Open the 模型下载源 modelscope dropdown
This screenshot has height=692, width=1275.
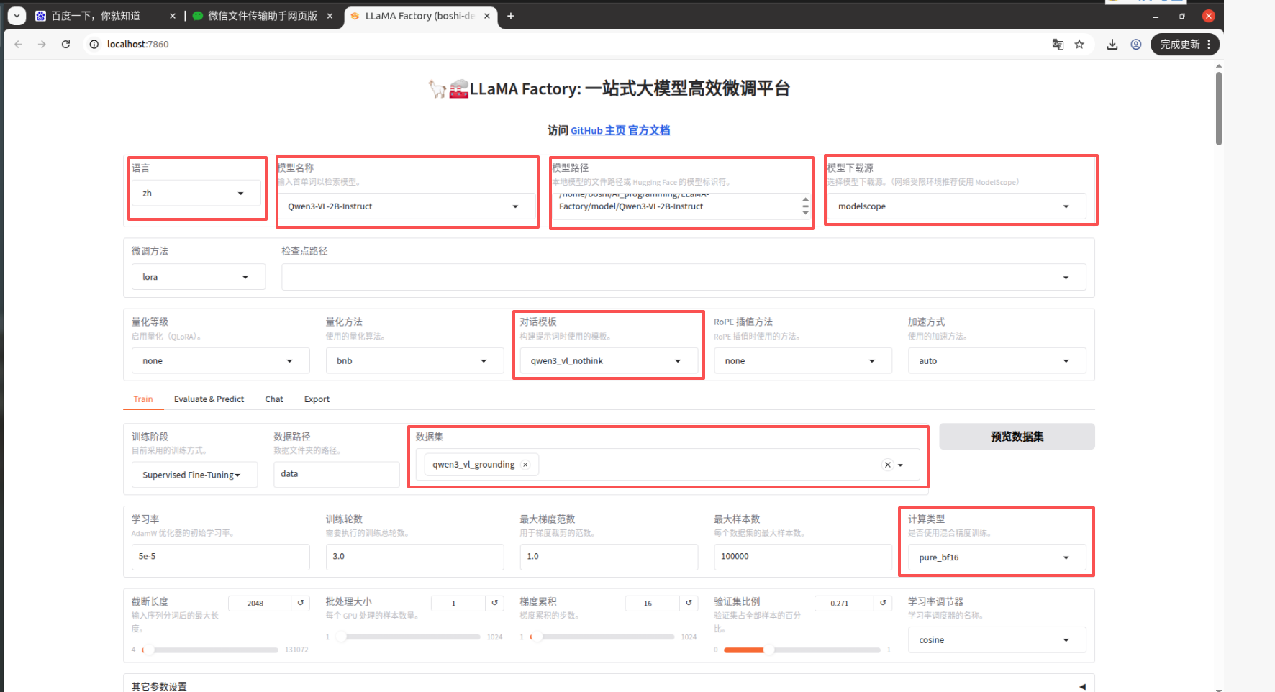956,206
